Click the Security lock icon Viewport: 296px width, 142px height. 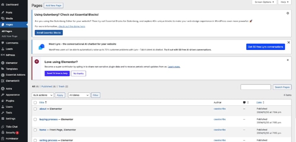(x=3, y=132)
